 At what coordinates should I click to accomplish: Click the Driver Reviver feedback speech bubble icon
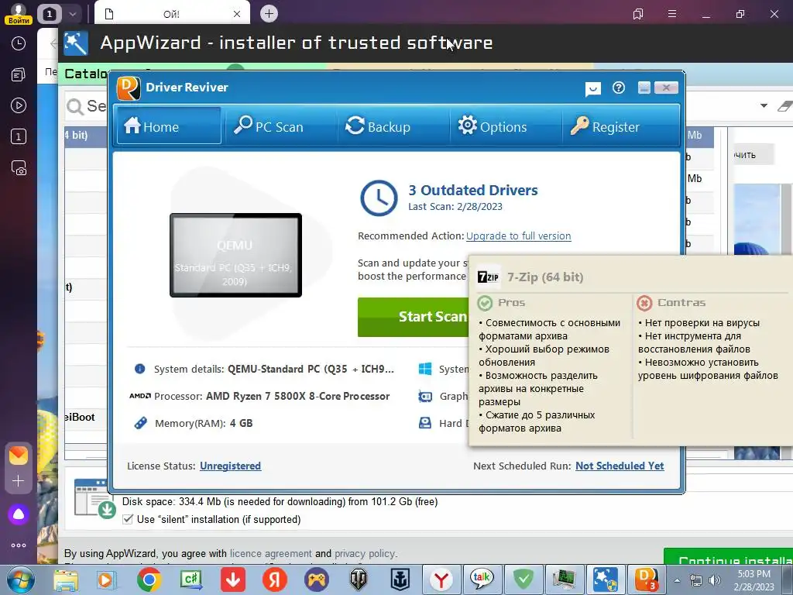coord(592,89)
